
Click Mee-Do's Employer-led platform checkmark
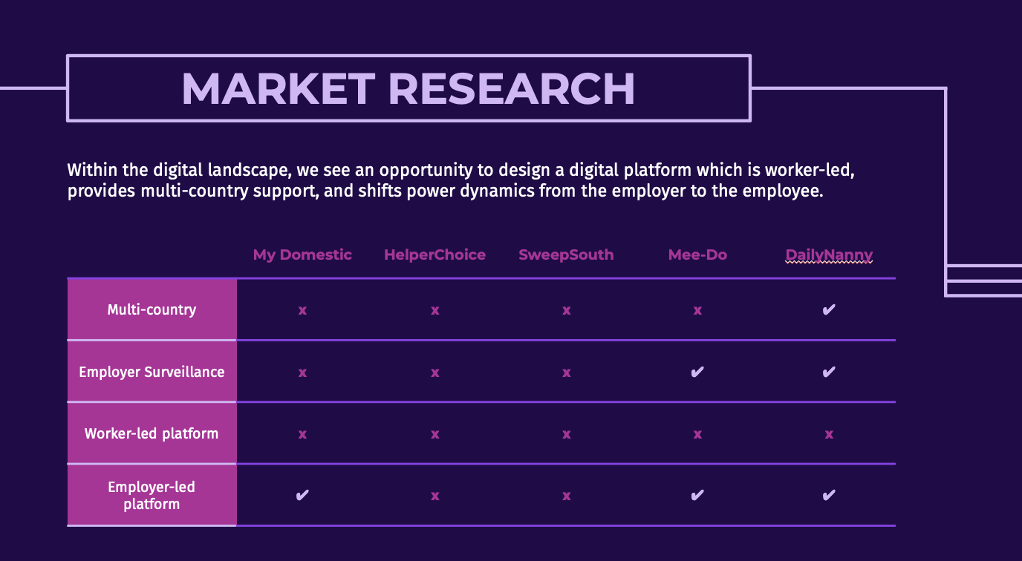(697, 495)
